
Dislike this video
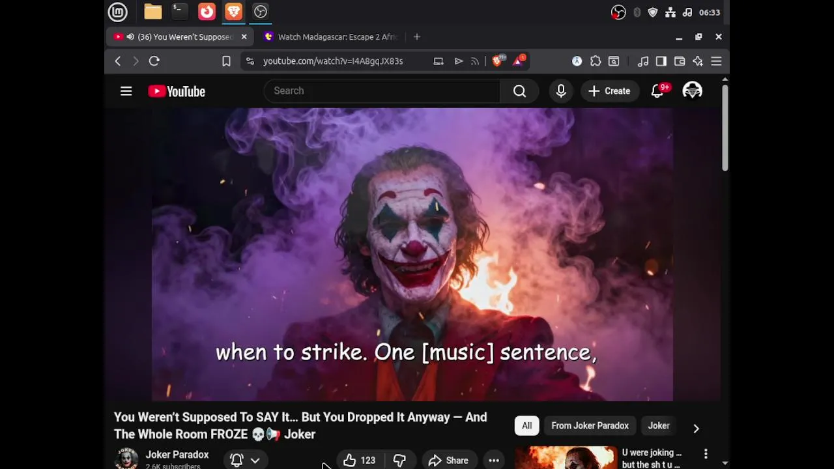coord(399,460)
